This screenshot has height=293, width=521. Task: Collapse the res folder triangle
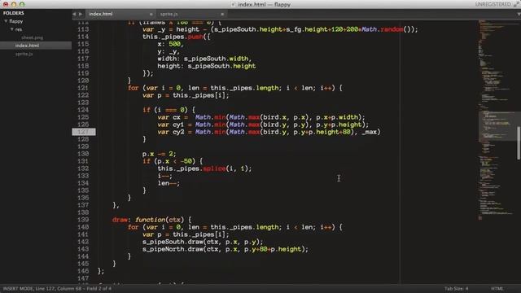click(11, 29)
